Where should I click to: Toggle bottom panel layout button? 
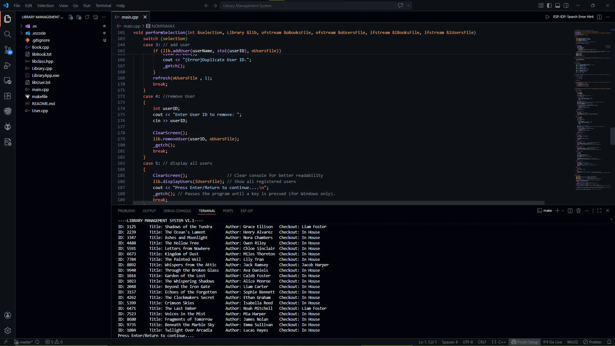[x=558, y=5]
